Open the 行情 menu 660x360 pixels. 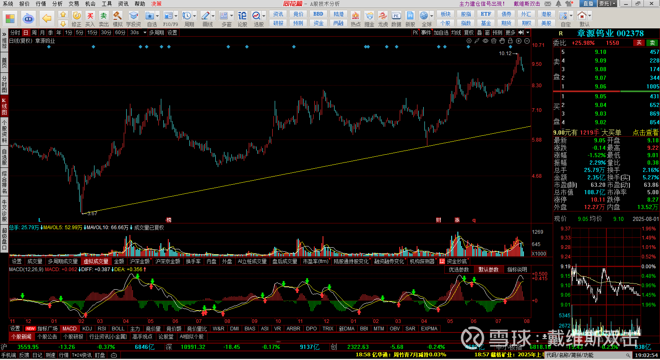(41, 4)
